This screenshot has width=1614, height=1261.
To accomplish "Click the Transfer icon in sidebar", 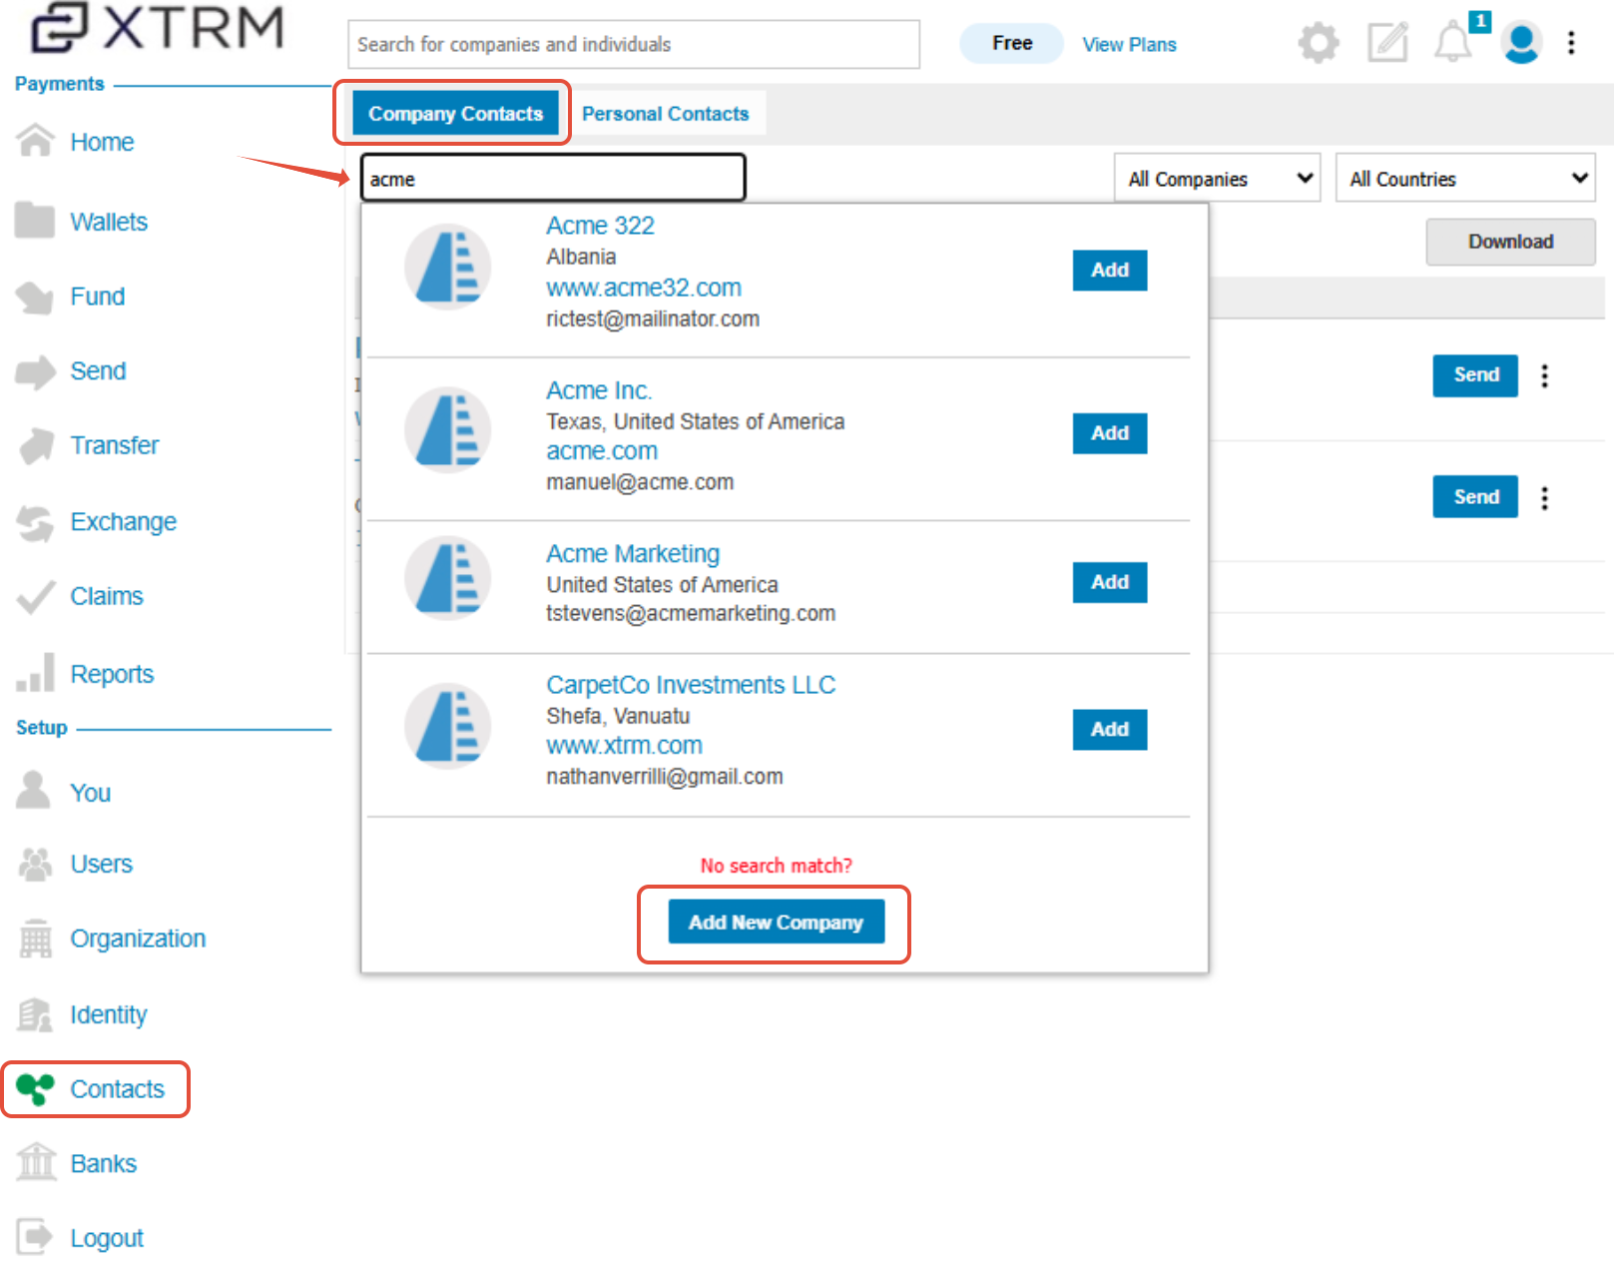I will click(37, 445).
